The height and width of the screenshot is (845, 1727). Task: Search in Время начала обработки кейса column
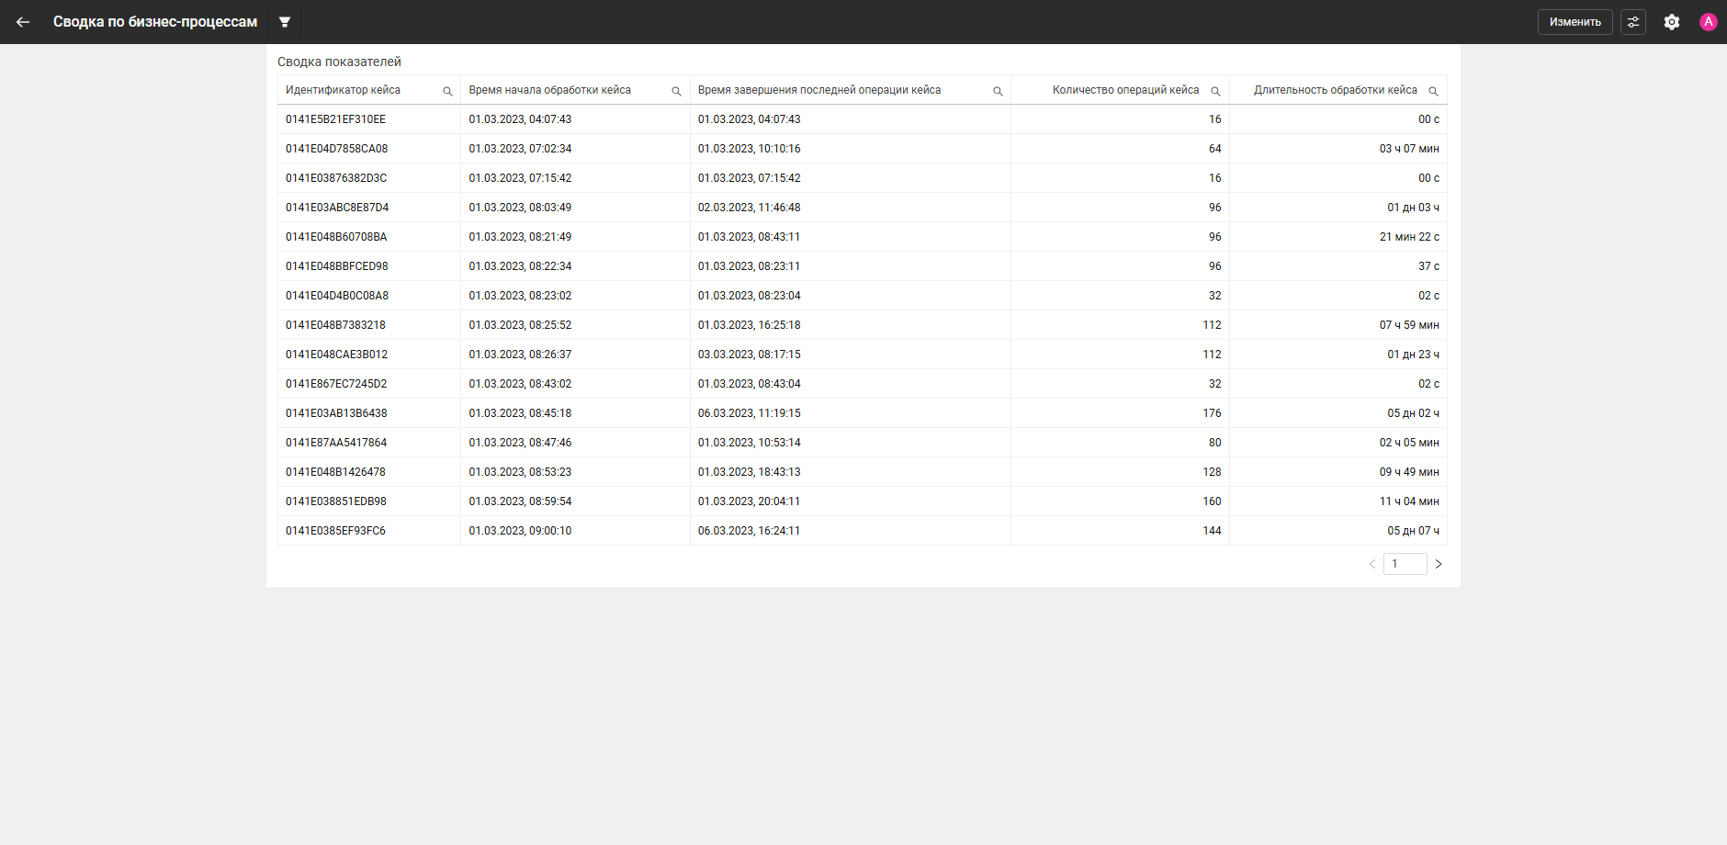[x=676, y=91]
